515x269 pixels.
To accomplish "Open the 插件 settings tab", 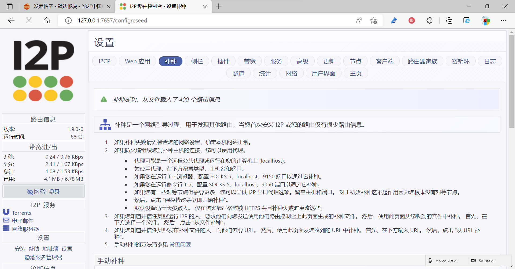I will pyautogui.click(x=223, y=61).
